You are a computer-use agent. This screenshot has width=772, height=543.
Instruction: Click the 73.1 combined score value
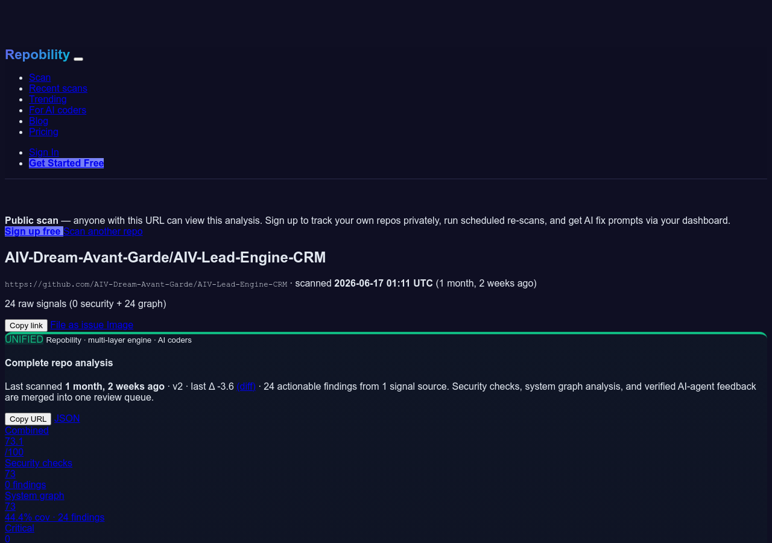(14, 441)
